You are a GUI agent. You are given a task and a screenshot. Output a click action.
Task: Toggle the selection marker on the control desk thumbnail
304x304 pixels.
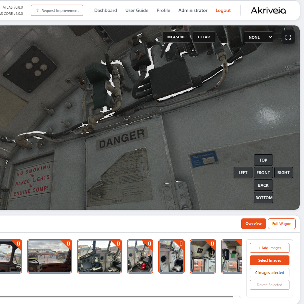click(118, 243)
